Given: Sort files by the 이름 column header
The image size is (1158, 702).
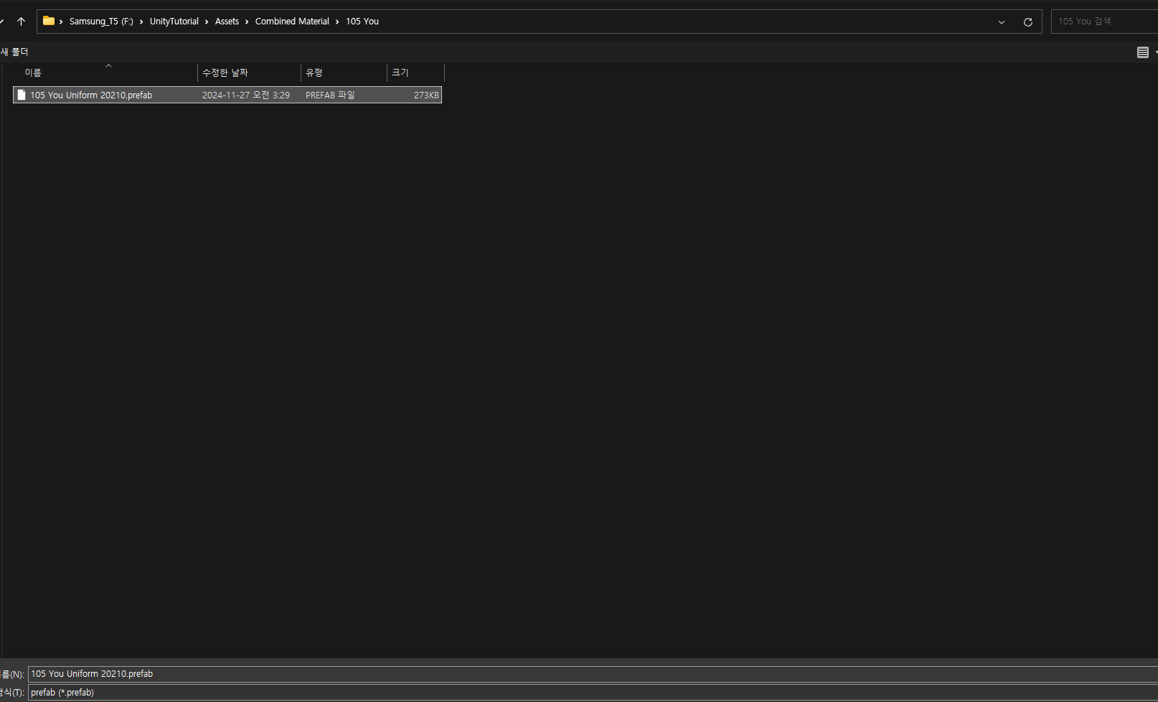Looking at the screenshot, I should 33,72.
